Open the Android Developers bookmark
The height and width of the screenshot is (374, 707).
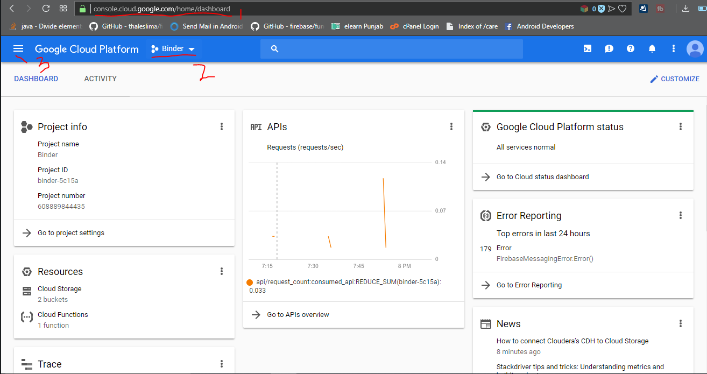545,26
